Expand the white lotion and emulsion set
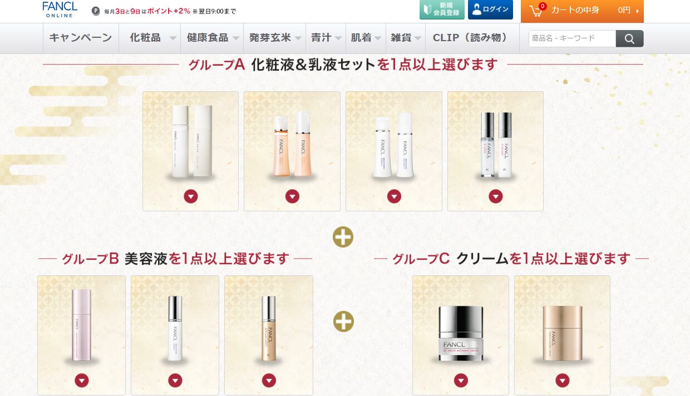Image resolution: width=690 pixels, height=396 pixels. click(x=191, y=196)
